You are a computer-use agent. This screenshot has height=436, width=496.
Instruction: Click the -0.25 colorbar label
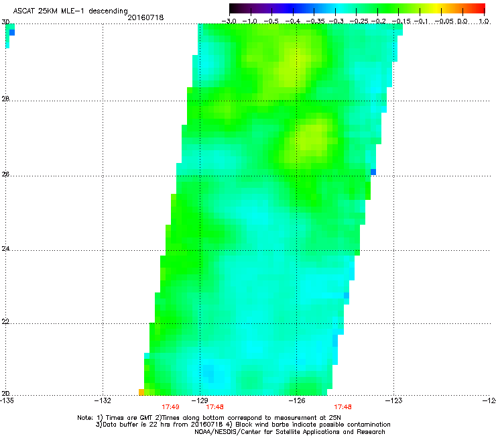[358, 21]
